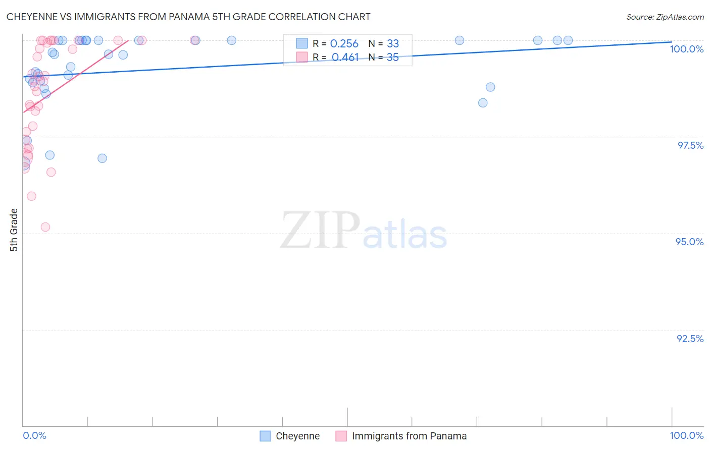Viewport: 710px width, 450px height.
Task: Select the Cheyenne legend label
Action: pyautogui.click(x=298, y=436)
